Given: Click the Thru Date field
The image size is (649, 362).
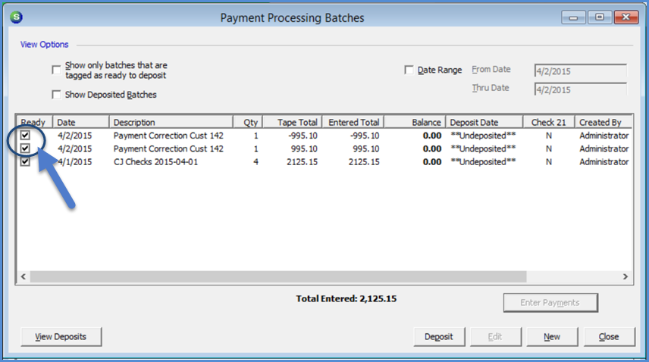Looking at the screenshot, I should pyautogui.click(x=580, y=89).
